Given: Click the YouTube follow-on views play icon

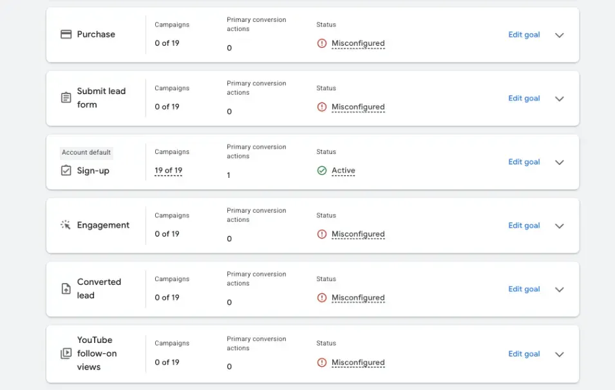Looking at the screenshot, I should (x=66, y=353).
